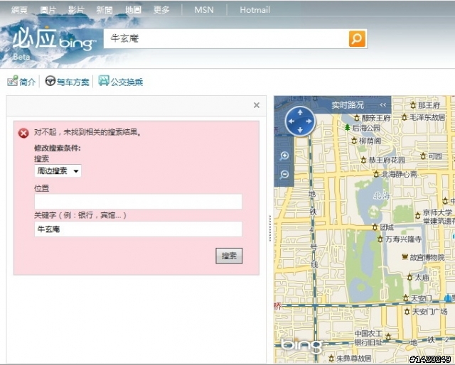Focus the main Bing search box

click(x=226, y=38)
